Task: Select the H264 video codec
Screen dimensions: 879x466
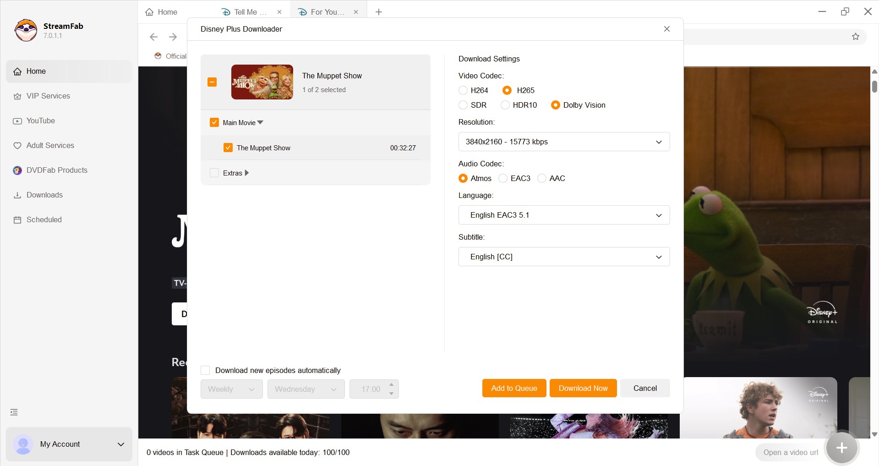Action: (463, 90)
